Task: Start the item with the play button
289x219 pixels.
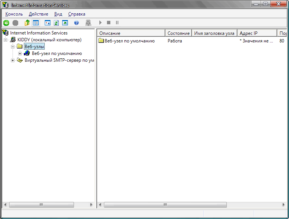Action: (x=100, y=23)
